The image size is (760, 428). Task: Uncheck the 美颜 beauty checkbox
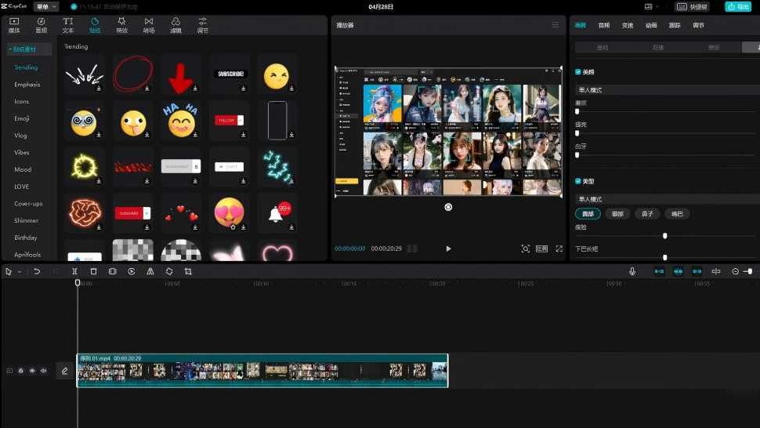(578, 72)
